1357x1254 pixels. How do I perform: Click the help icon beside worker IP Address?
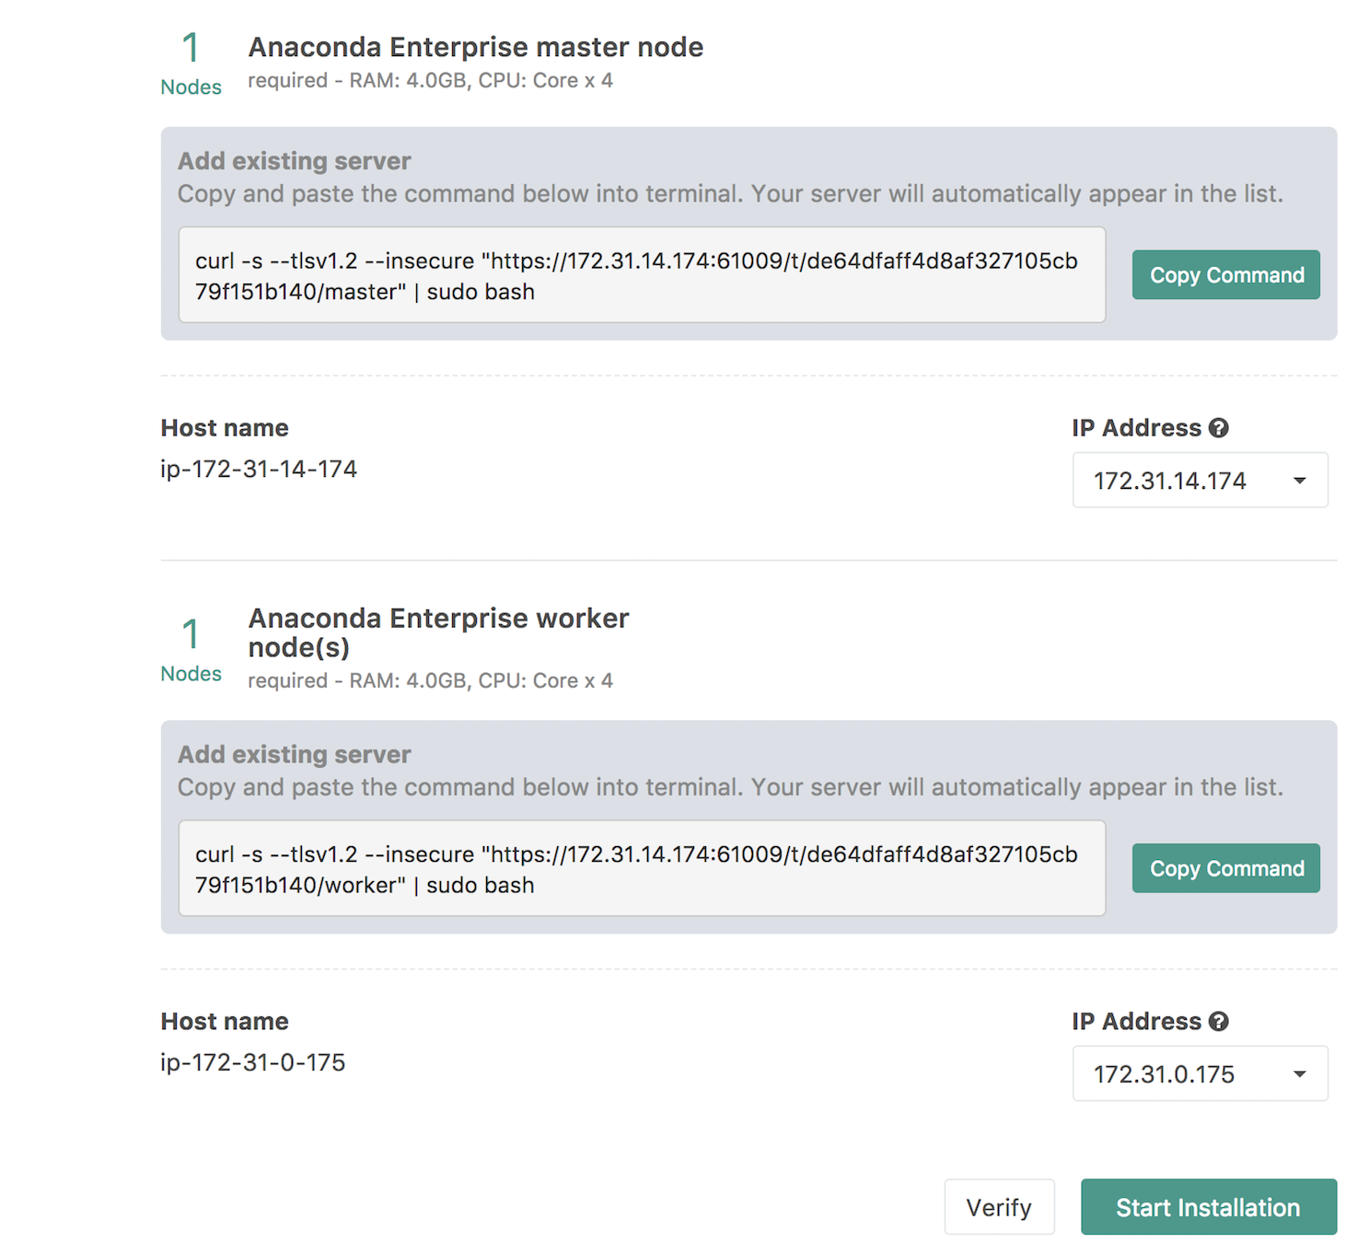[1219, 1021]
